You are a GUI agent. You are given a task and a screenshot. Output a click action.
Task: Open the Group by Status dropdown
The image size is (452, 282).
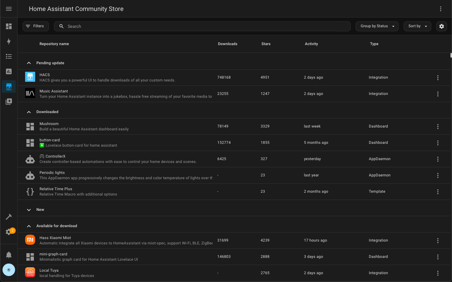[x=377, y=26]
